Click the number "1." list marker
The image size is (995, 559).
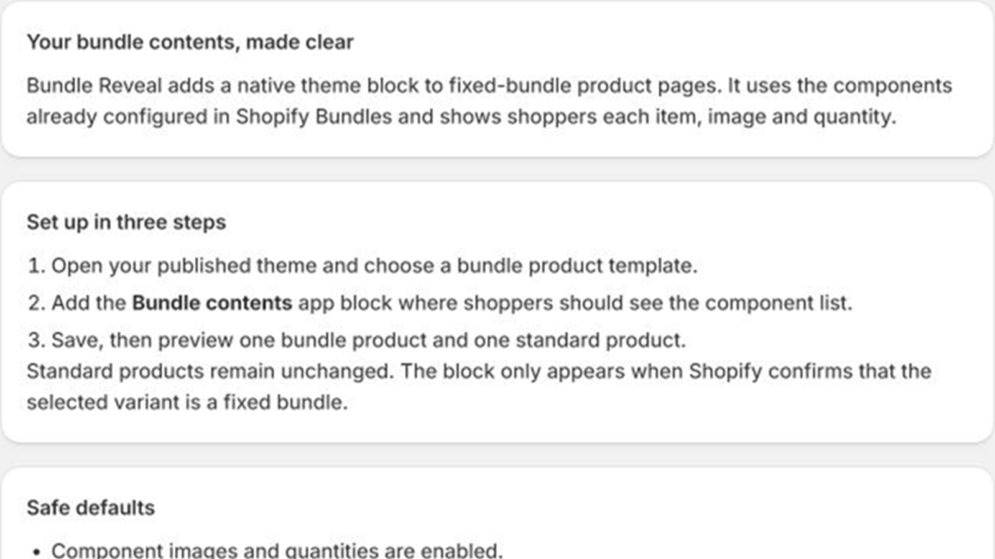37,266
